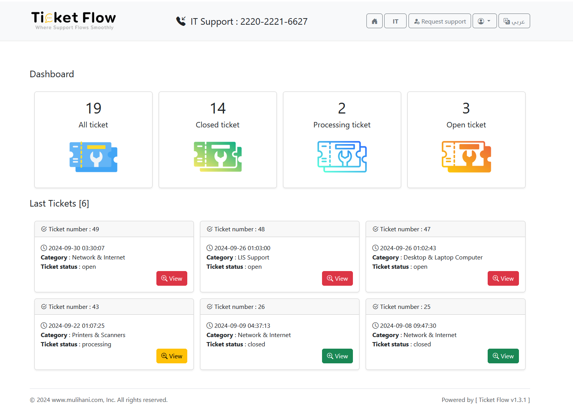View ticket number 47
The width and height of the screenshot is (573, 417).
503,278
